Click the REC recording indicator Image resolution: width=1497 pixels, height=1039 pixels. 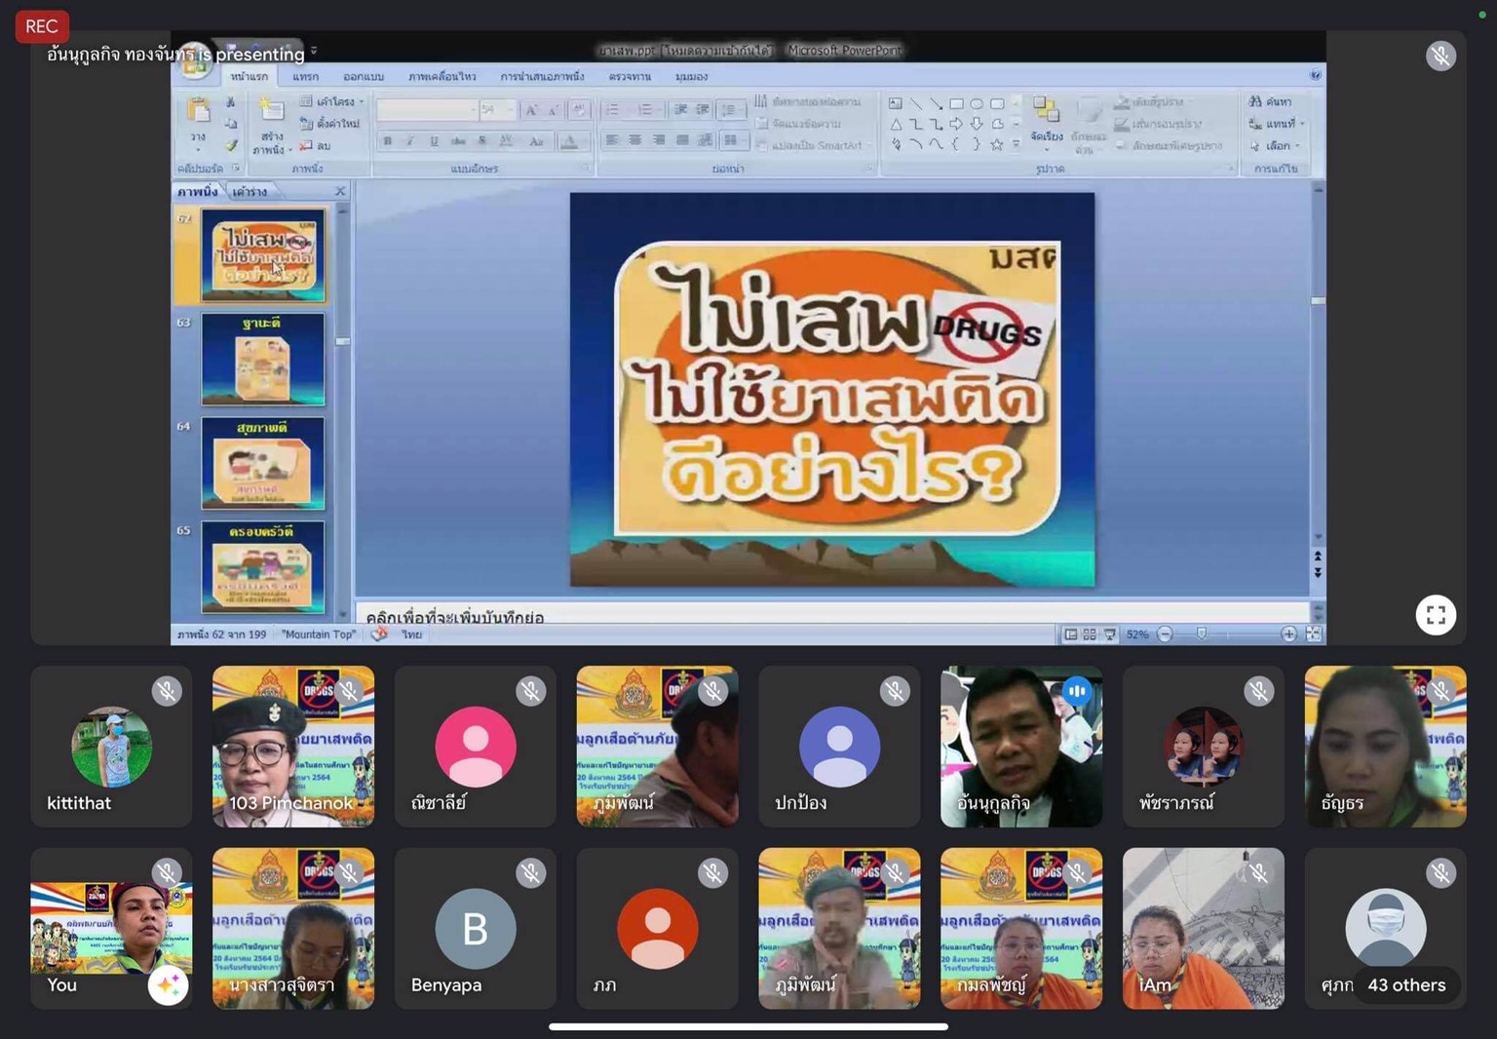pos(42,26)
